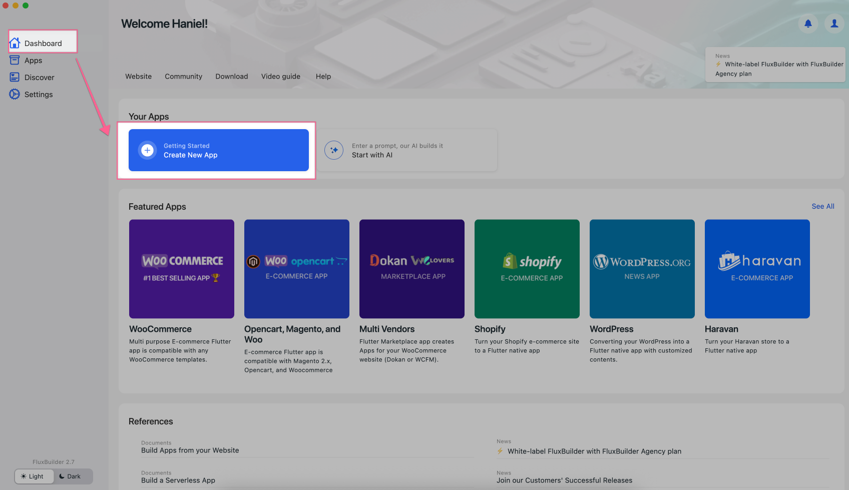Open notifications bell icon
The width and height of the screenshot is (849, 490).
coord(808,24)
